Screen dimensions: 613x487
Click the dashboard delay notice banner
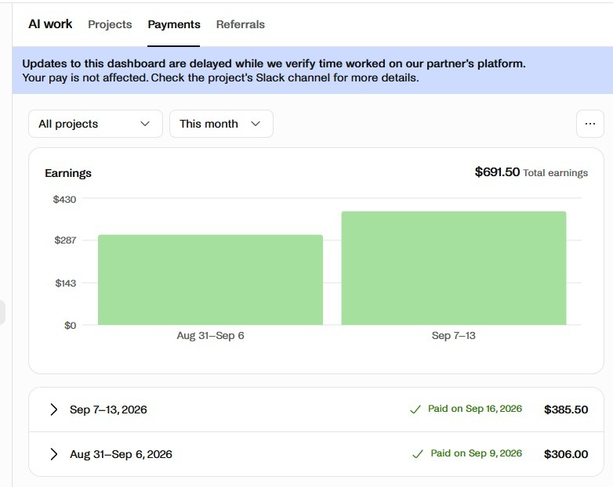point(312,70)
